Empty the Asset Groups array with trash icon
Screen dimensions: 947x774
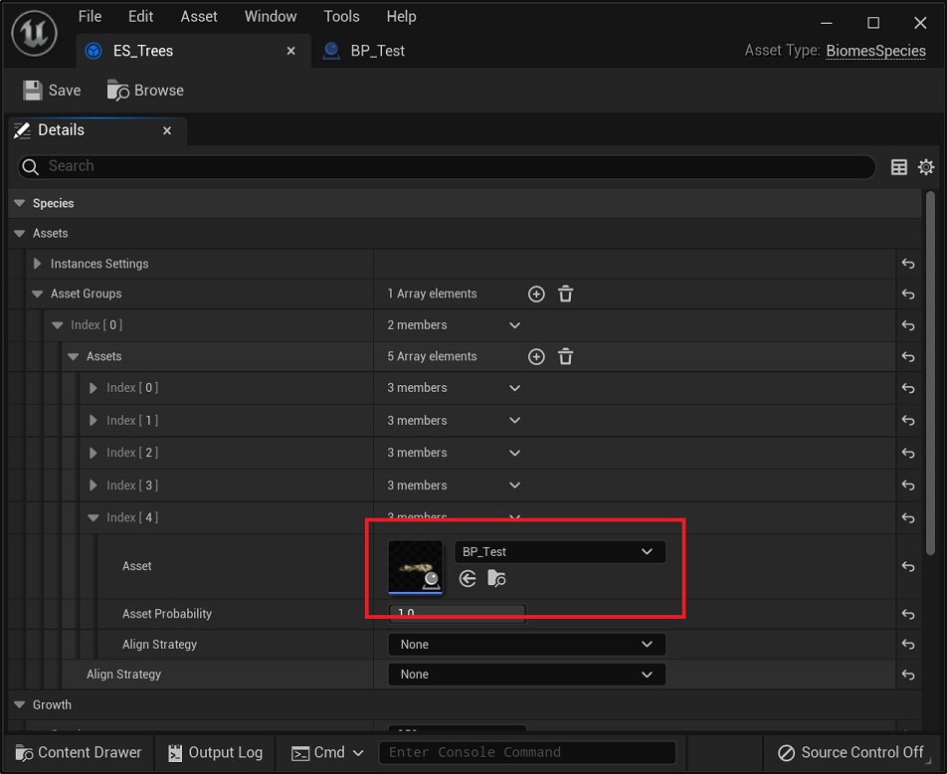click(x=565, y=294)
